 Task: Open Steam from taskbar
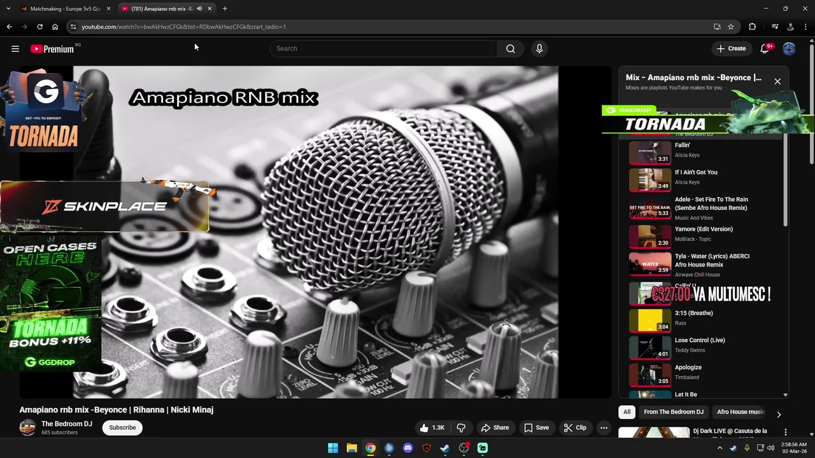(x=445, y=448)
